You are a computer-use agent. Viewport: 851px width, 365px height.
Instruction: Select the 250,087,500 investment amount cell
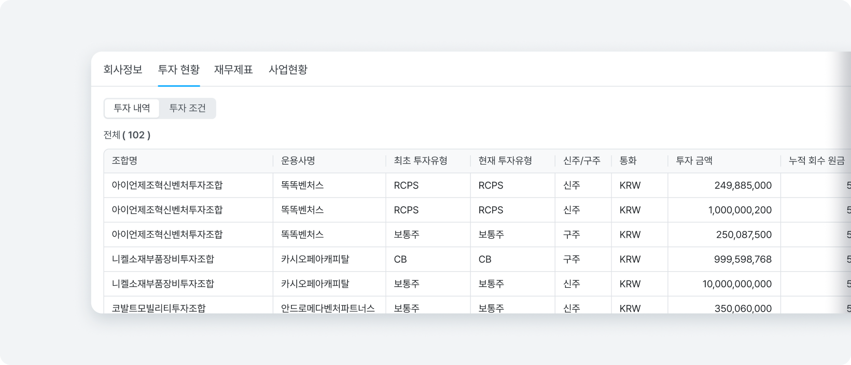tap(724, 235)
